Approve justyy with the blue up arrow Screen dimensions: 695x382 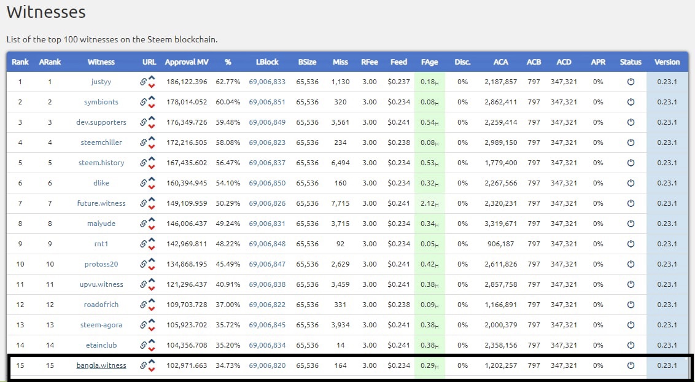[152, 79]
